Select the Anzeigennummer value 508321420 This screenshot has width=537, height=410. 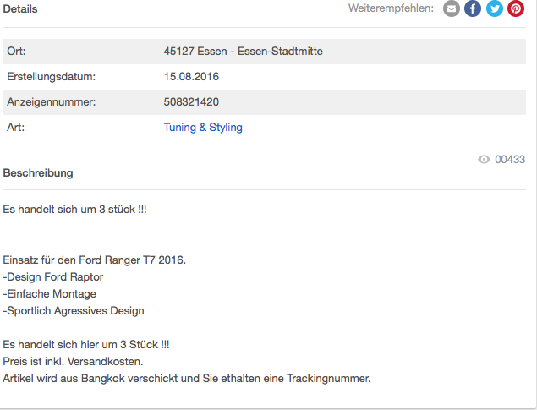pos(191,102)
